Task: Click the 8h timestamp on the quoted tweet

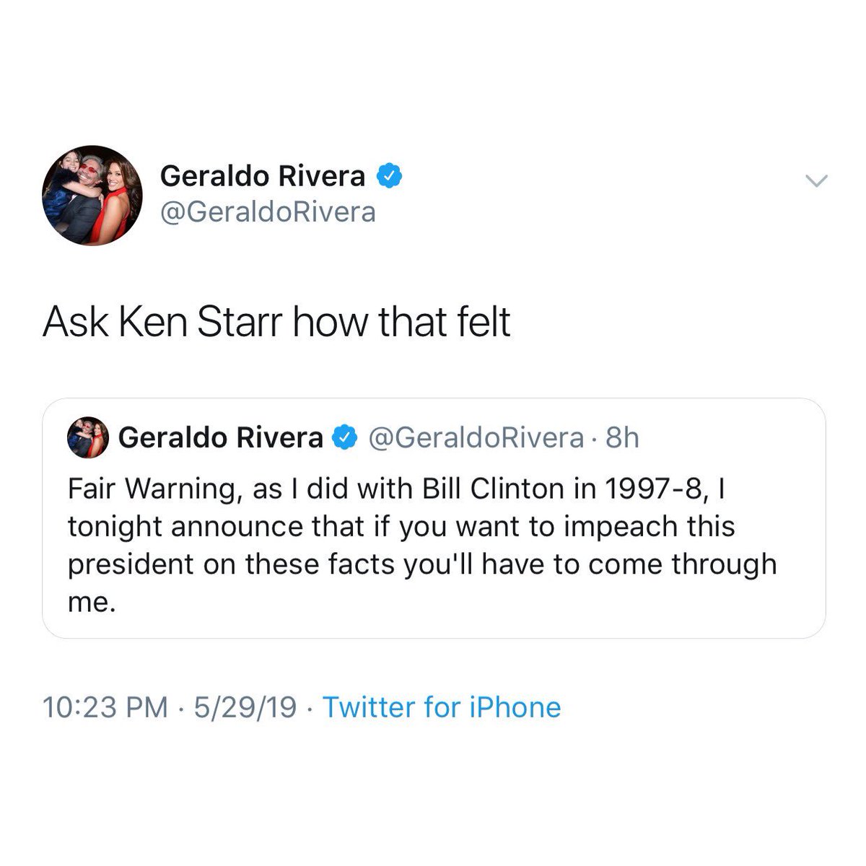Action: [x=622, y=437]
